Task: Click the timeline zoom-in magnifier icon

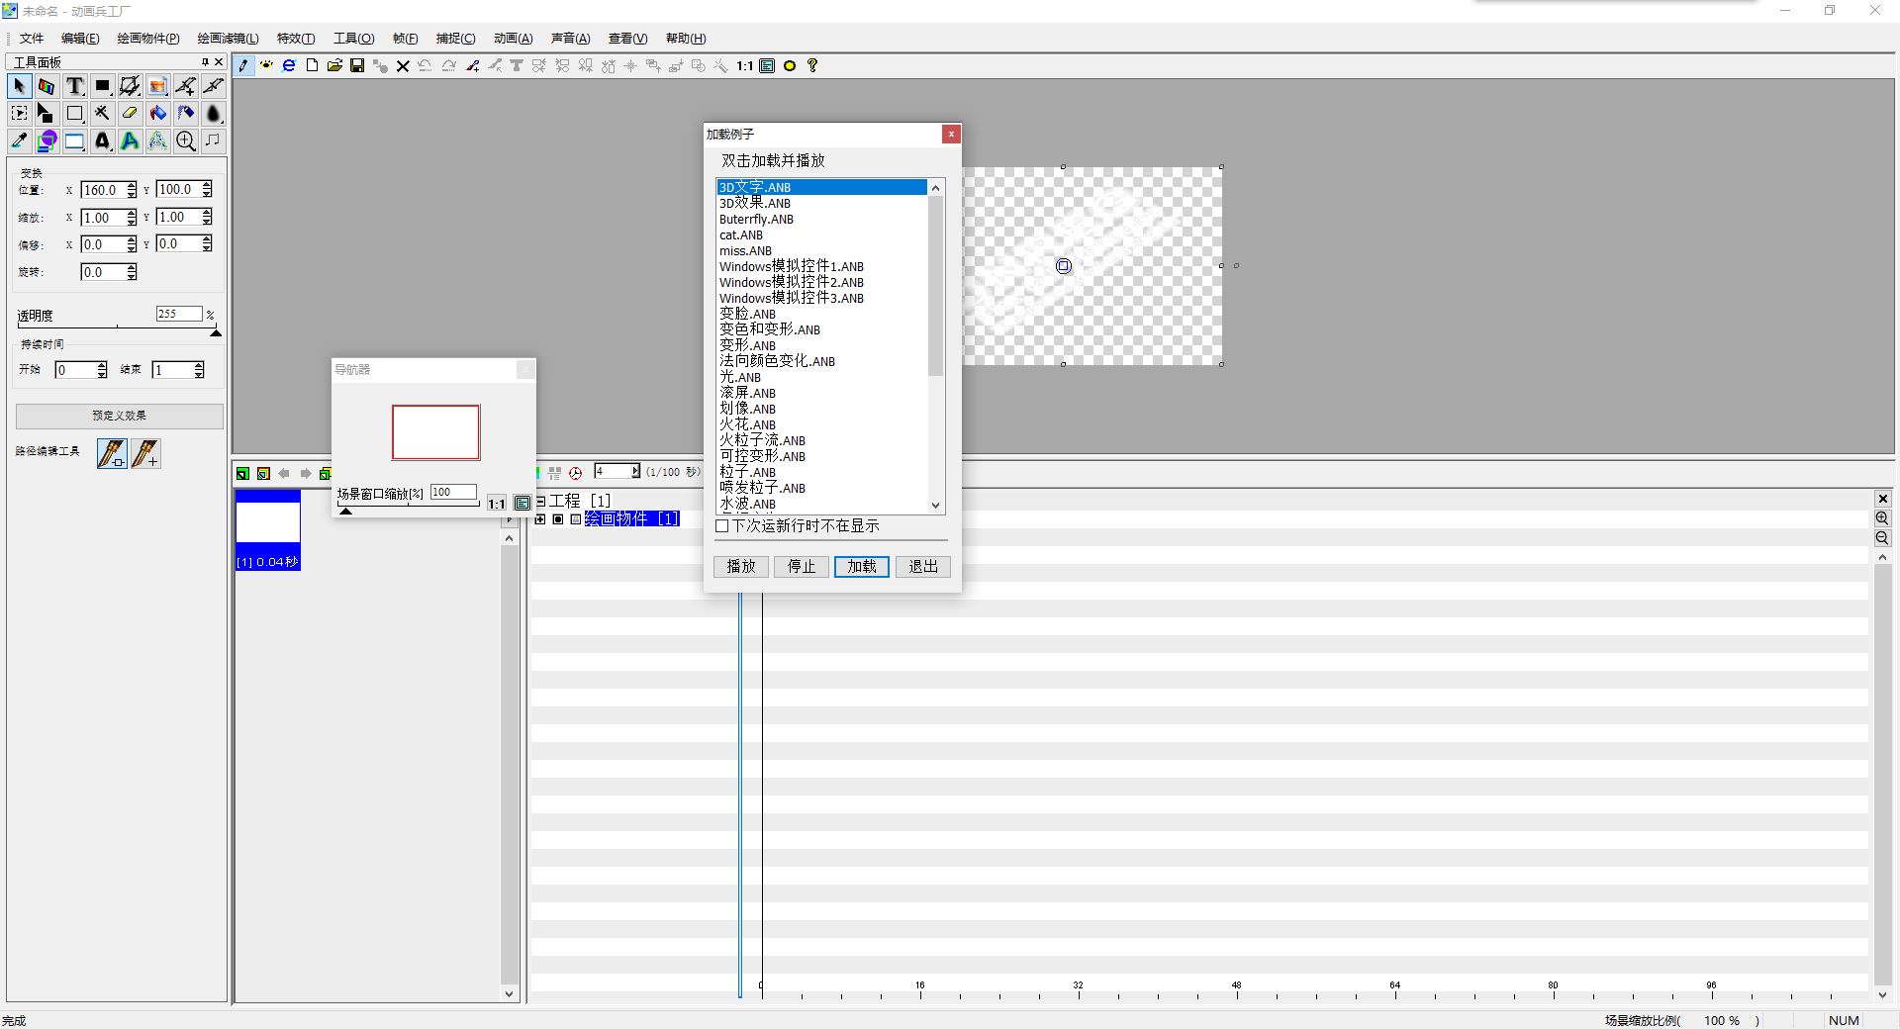Action: [1882, 518]
